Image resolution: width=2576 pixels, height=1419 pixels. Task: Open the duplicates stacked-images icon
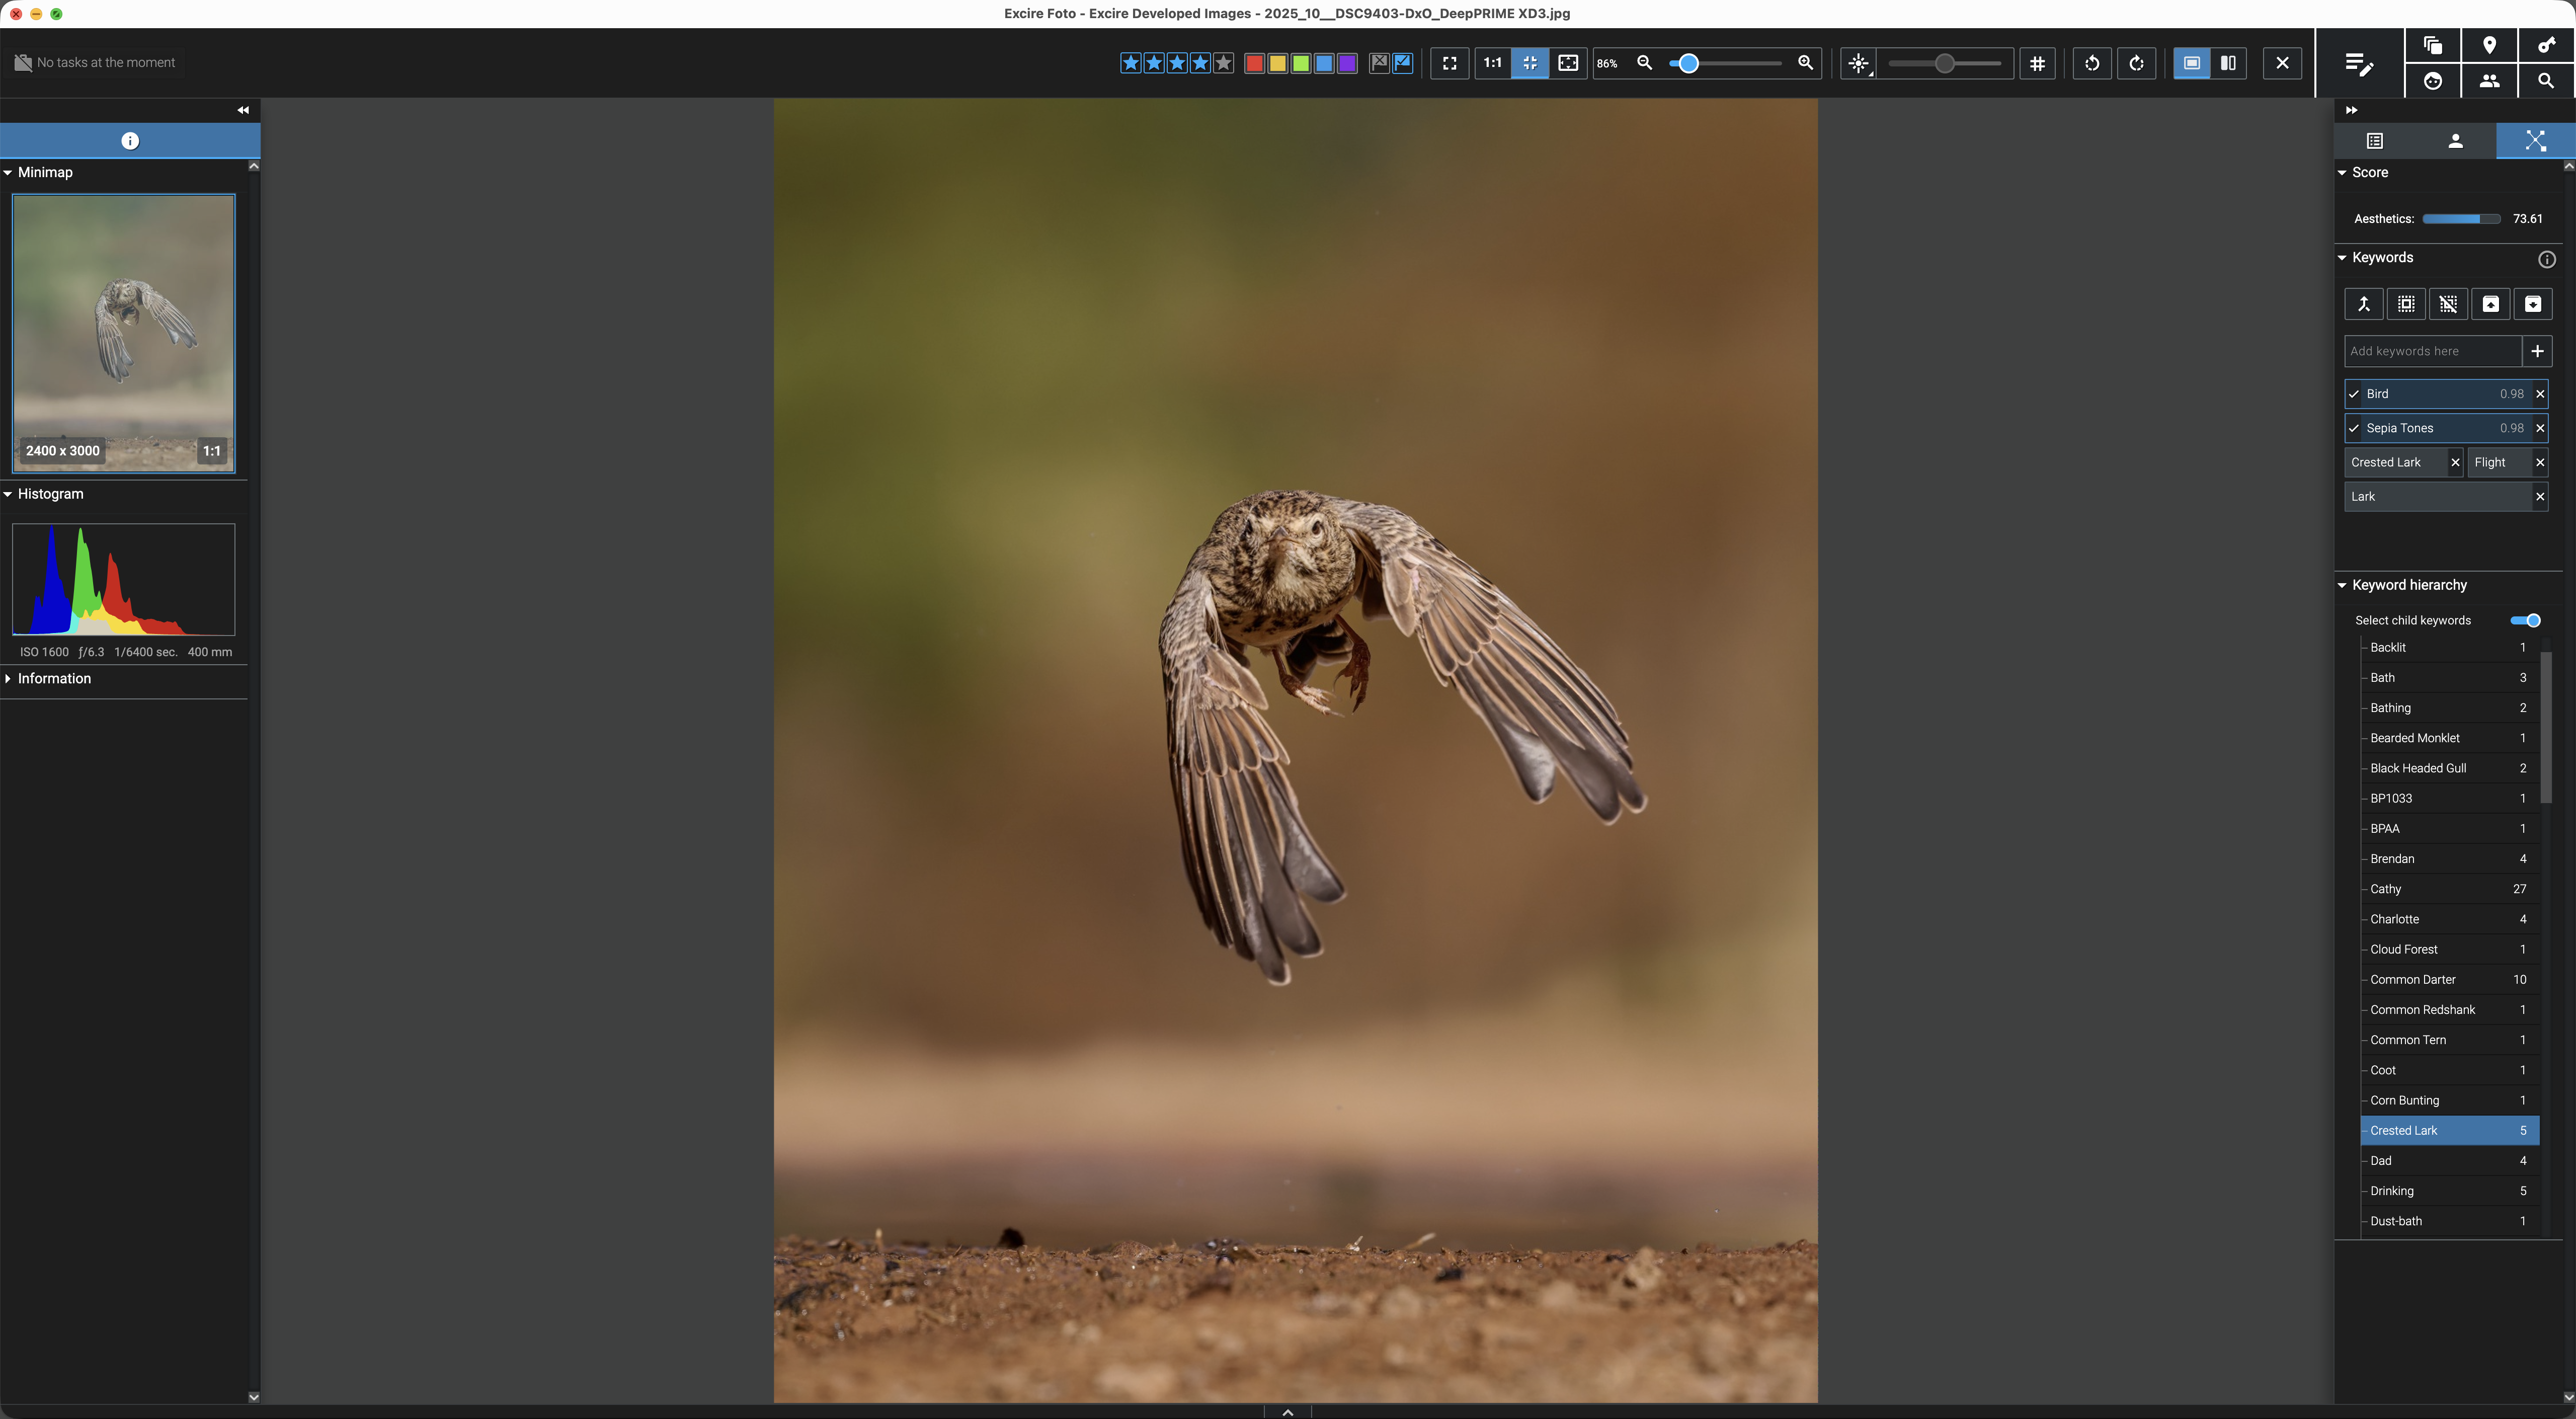click(2432, 45)
